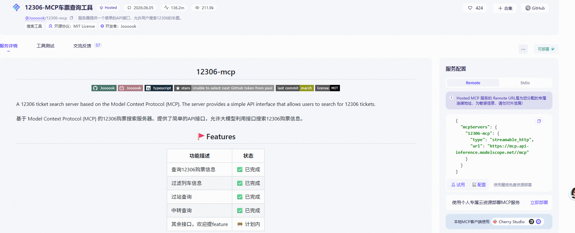
Task: Select the 查询12306购票信息 table cell
Action: (200, 169)
